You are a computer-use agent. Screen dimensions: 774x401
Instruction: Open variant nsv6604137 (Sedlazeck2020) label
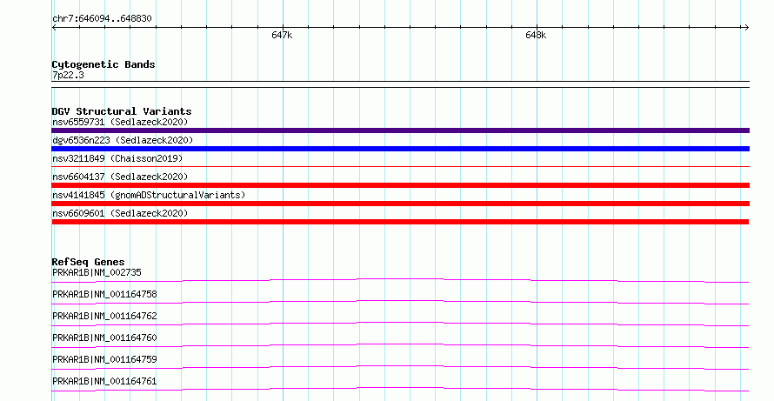(120, 177)
